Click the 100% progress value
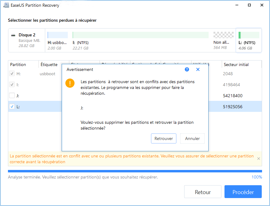 click(x=257, y=177)
